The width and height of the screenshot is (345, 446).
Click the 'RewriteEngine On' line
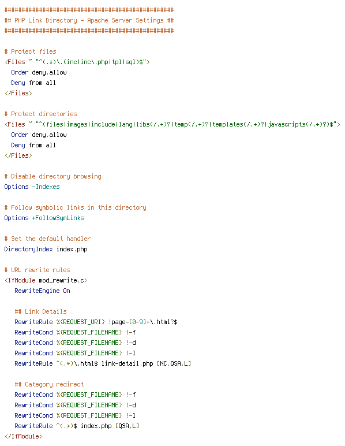[42, 291]
